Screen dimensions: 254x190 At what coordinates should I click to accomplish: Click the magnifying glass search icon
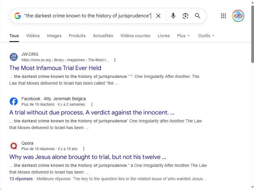pos(198,16)
